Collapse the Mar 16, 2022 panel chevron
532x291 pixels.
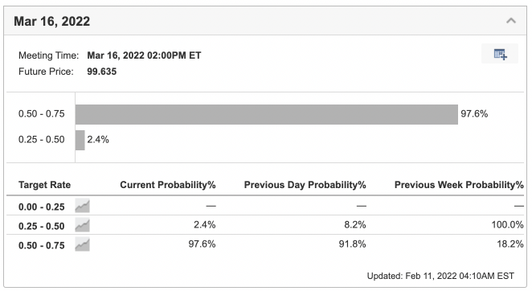coord(511,21)
